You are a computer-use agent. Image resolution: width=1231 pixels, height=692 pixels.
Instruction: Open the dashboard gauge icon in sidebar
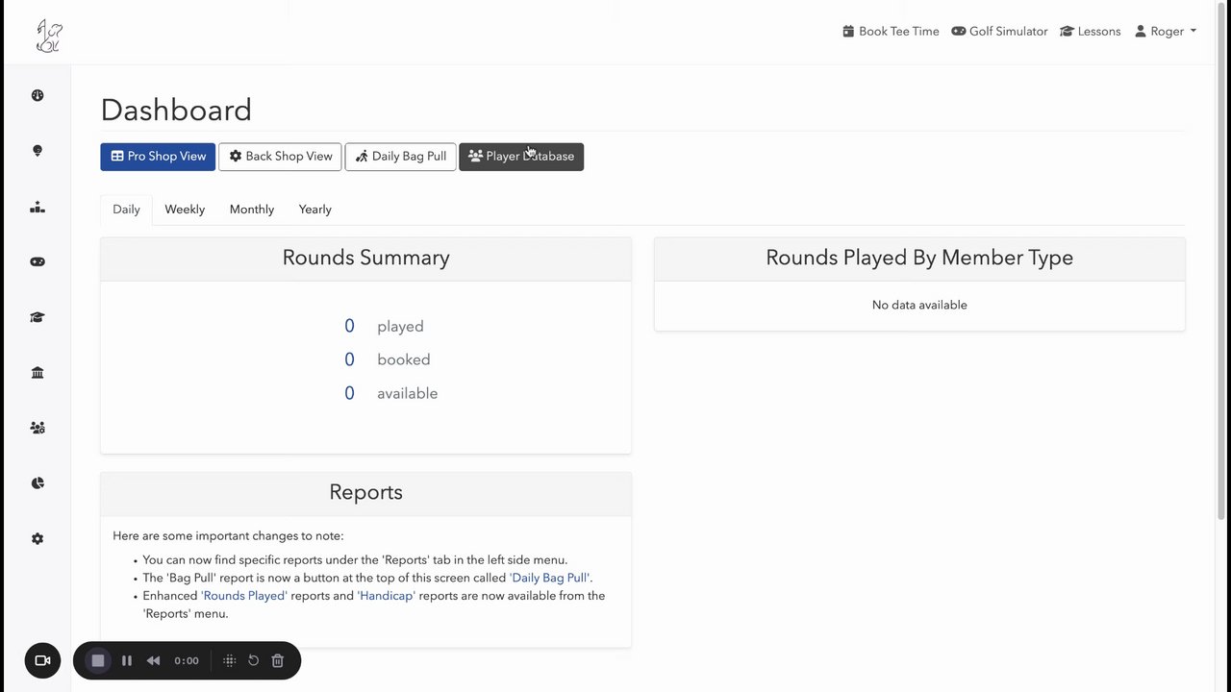pyautogui.click(x=38, y=95)
